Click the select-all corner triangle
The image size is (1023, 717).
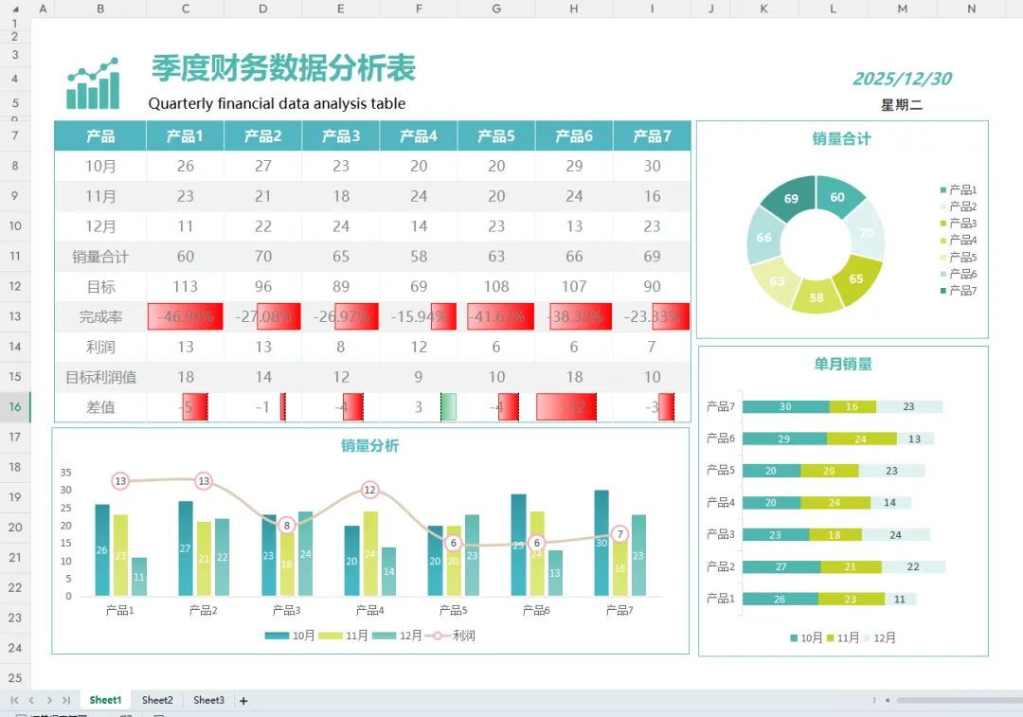[x=16, y=9]
